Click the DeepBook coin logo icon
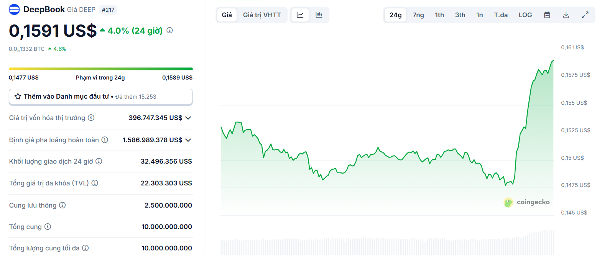 [14, 10]
